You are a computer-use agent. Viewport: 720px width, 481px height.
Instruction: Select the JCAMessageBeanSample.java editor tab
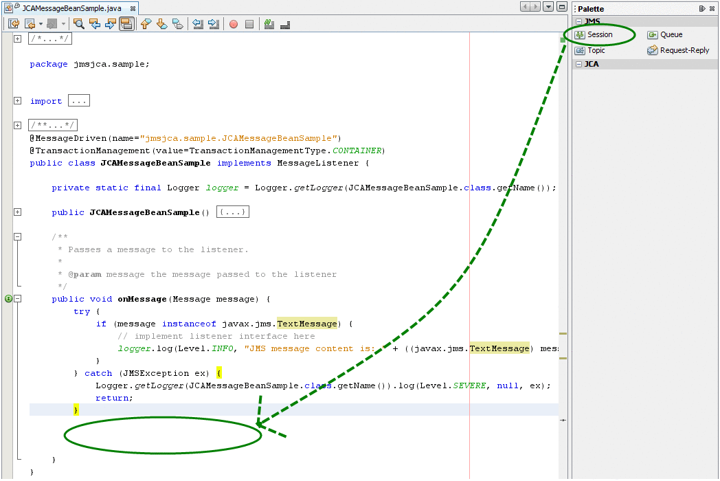tap(71, 8)
